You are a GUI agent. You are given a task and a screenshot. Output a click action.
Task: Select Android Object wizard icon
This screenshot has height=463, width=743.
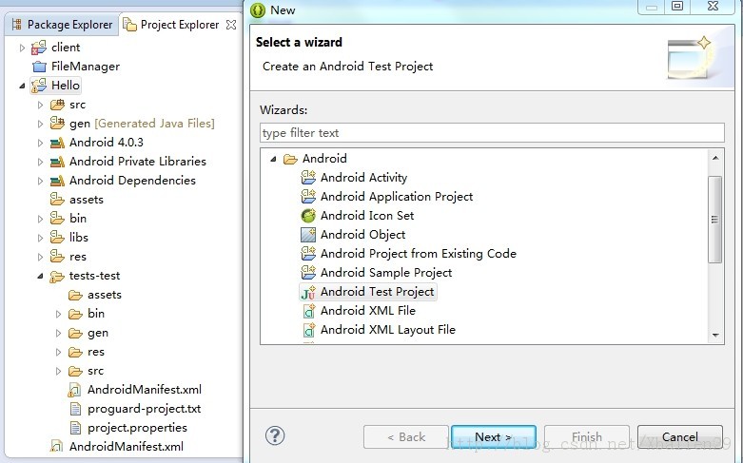[308, 235]
